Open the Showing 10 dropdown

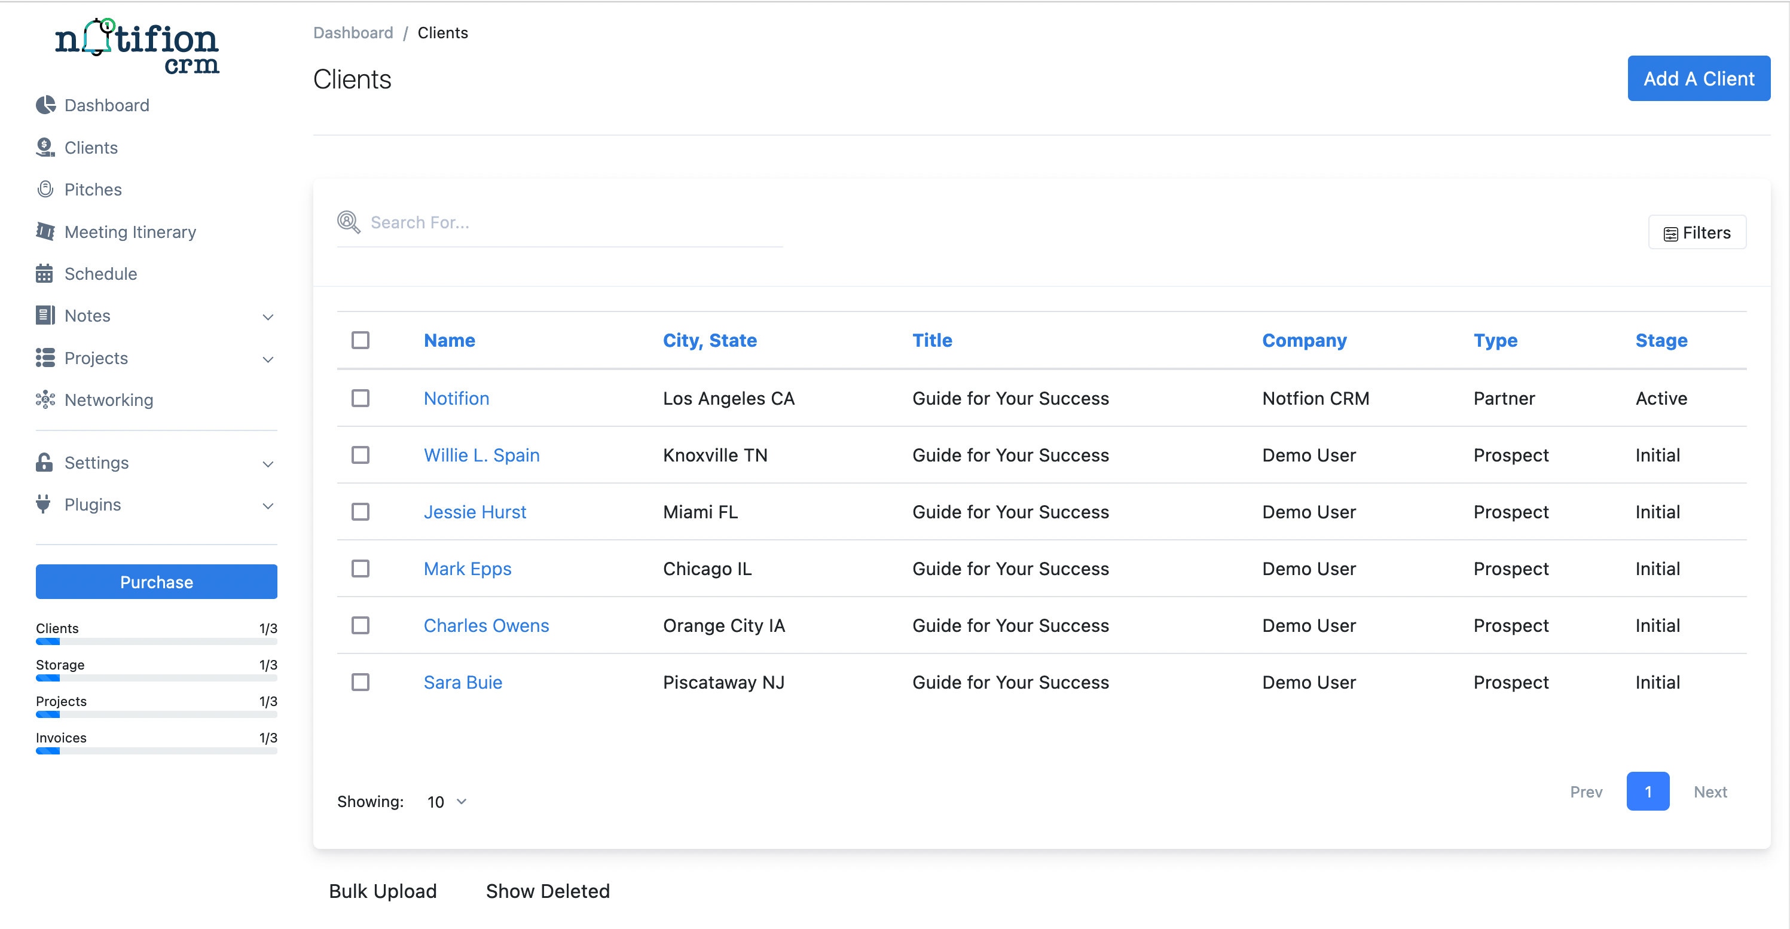tap(445, 801)
